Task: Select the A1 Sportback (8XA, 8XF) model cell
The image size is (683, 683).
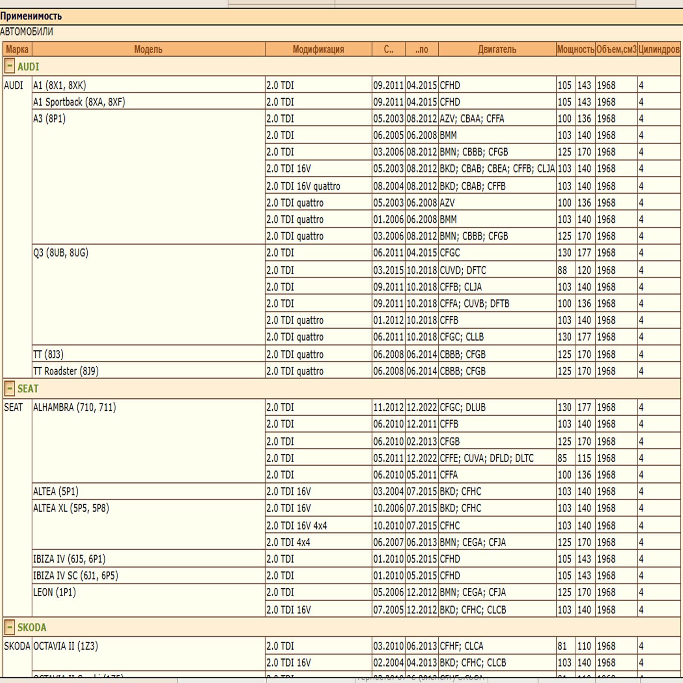Action: (x=79, y=102)
